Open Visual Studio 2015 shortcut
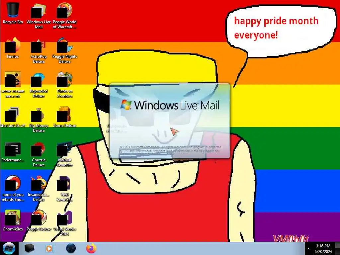Screen dimensions: 340x255 click(x=65, y=223)
